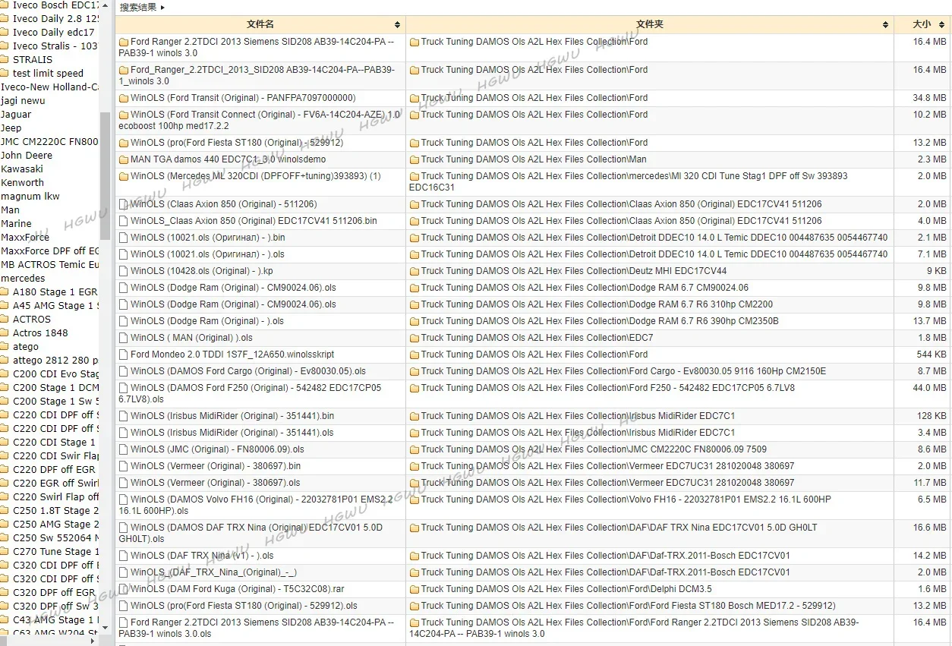This screenshot has height=646, width=952.
Task: Click the 搜索结果 breadcrumb label
Action: point(138,8)
